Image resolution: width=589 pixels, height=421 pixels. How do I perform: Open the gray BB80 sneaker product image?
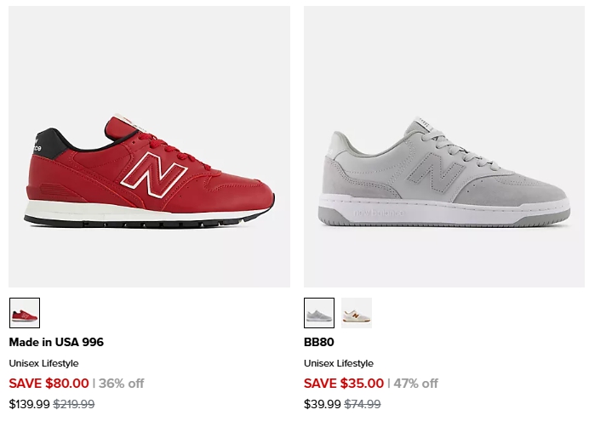pyautogui.click(x=444, y=146)
